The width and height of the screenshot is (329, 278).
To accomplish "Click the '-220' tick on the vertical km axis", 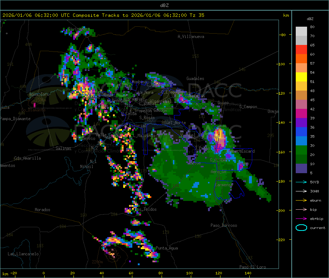I will click(x=281, y=240).
